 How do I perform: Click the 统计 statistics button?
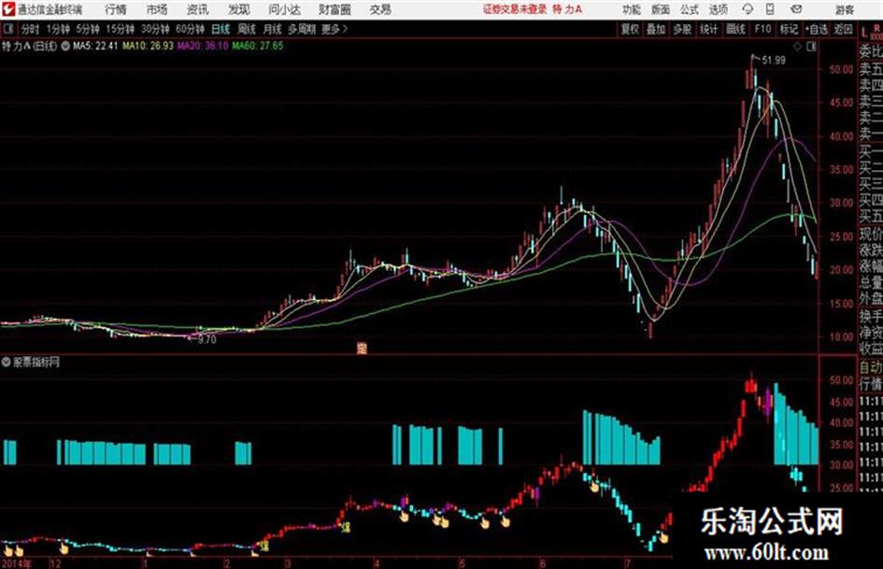point(708,29)
